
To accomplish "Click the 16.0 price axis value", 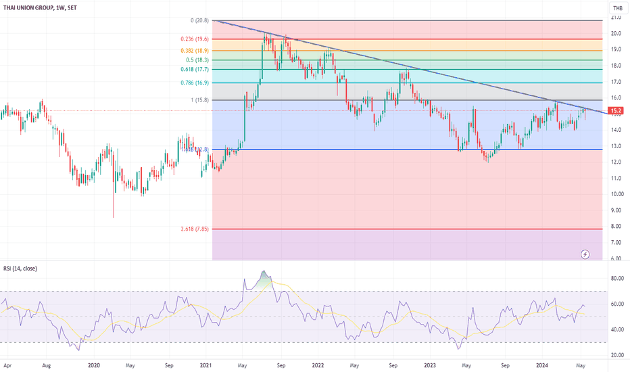I will [616, 97].
